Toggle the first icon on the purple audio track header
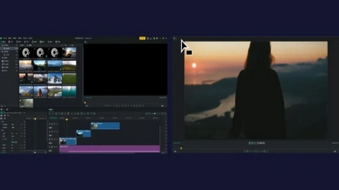This screenshot has height=190, width=339. pos(50,147)
